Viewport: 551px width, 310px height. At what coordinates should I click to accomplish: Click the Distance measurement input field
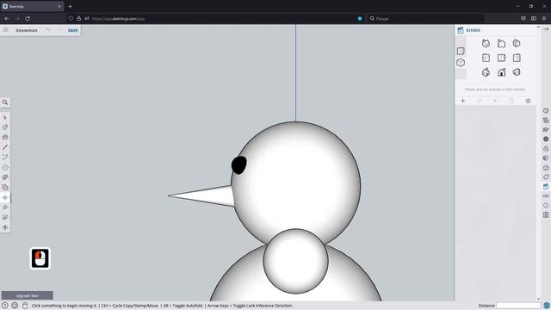point(518,306)
